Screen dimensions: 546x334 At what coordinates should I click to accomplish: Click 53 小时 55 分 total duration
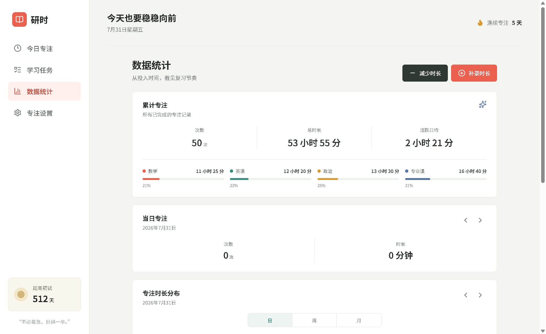coord(314,143)
